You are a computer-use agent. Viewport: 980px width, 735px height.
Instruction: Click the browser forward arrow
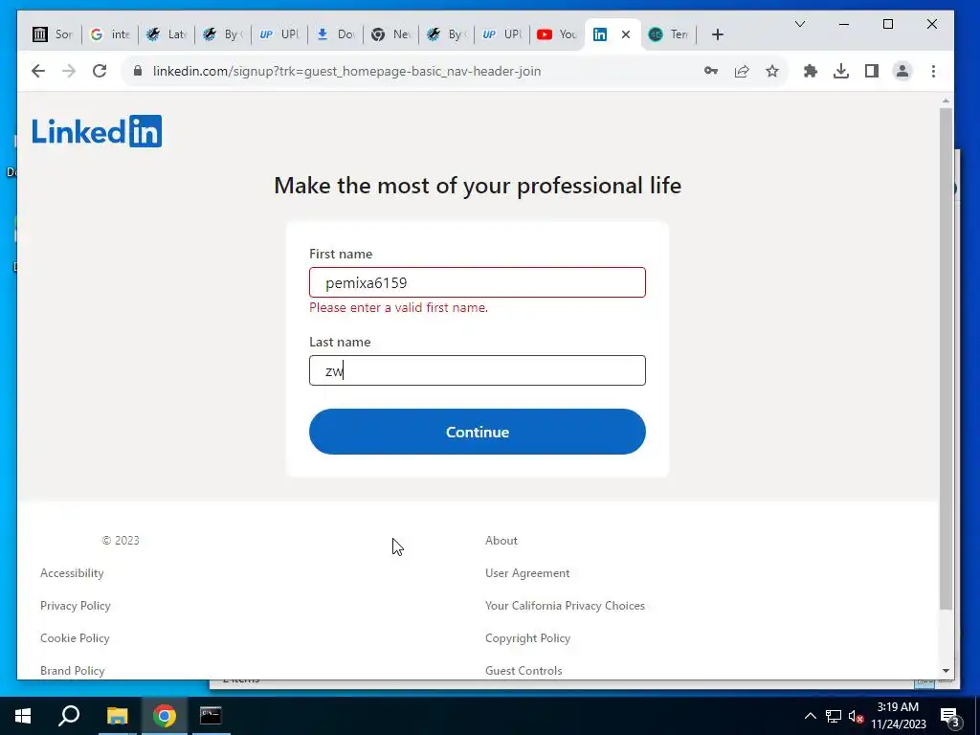[x=69, y=71]
